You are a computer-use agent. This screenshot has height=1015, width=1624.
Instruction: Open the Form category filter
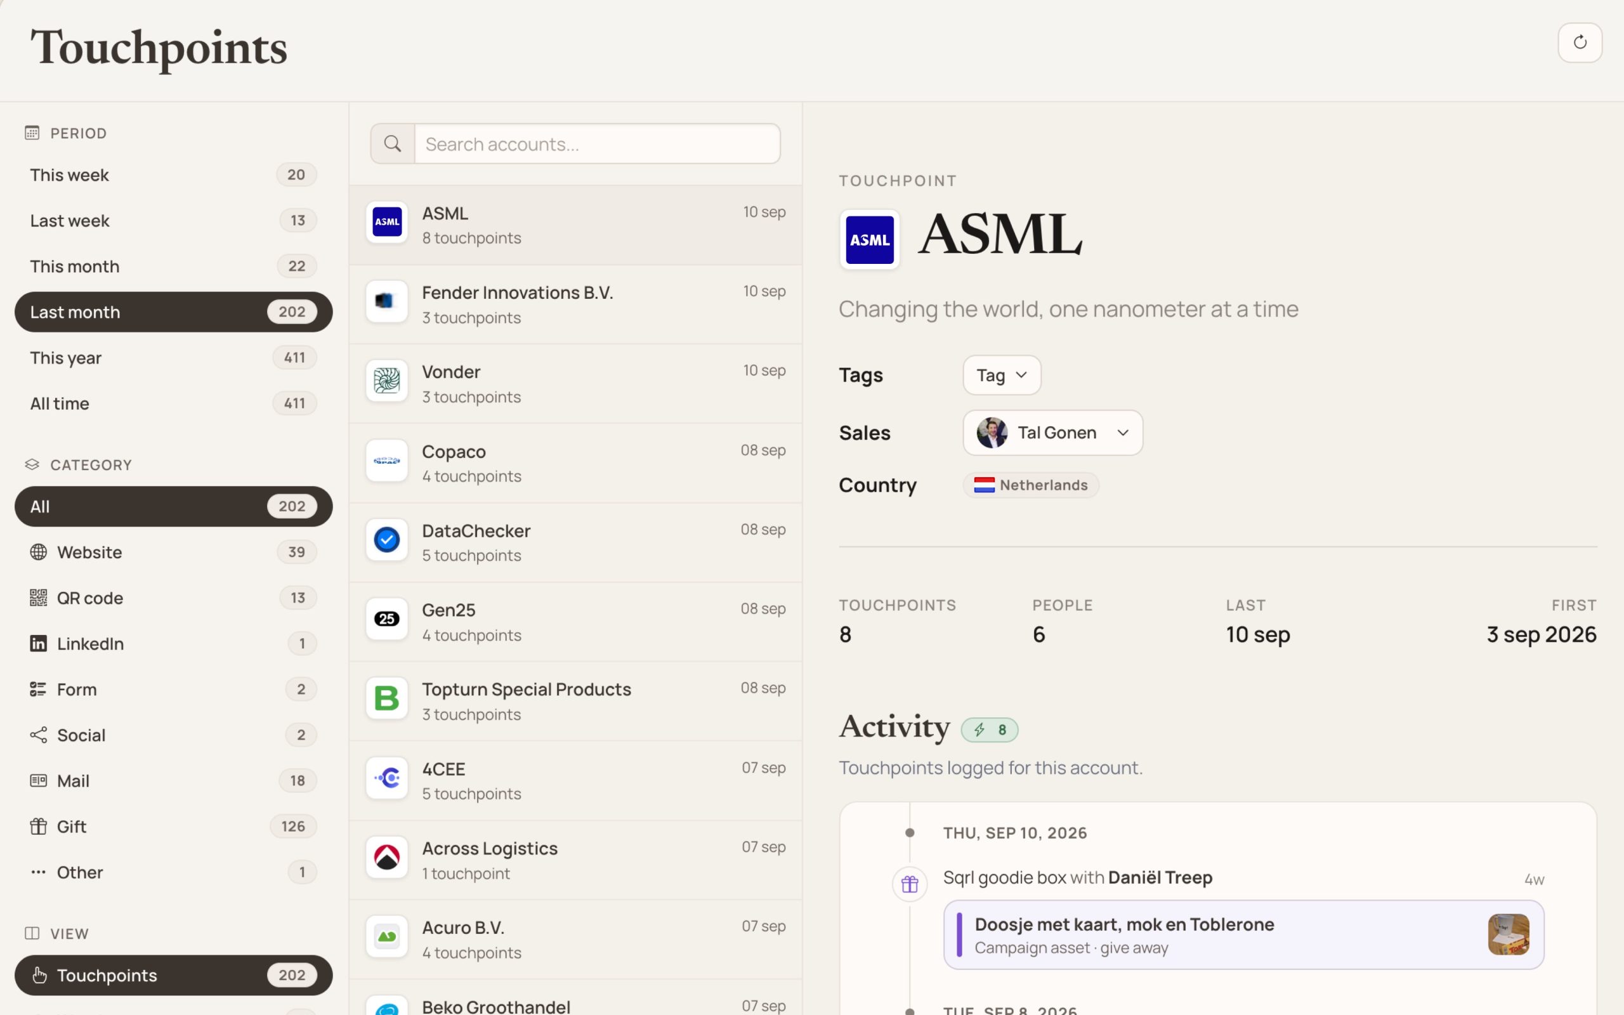pyautogui.click(x=173, y=689)
